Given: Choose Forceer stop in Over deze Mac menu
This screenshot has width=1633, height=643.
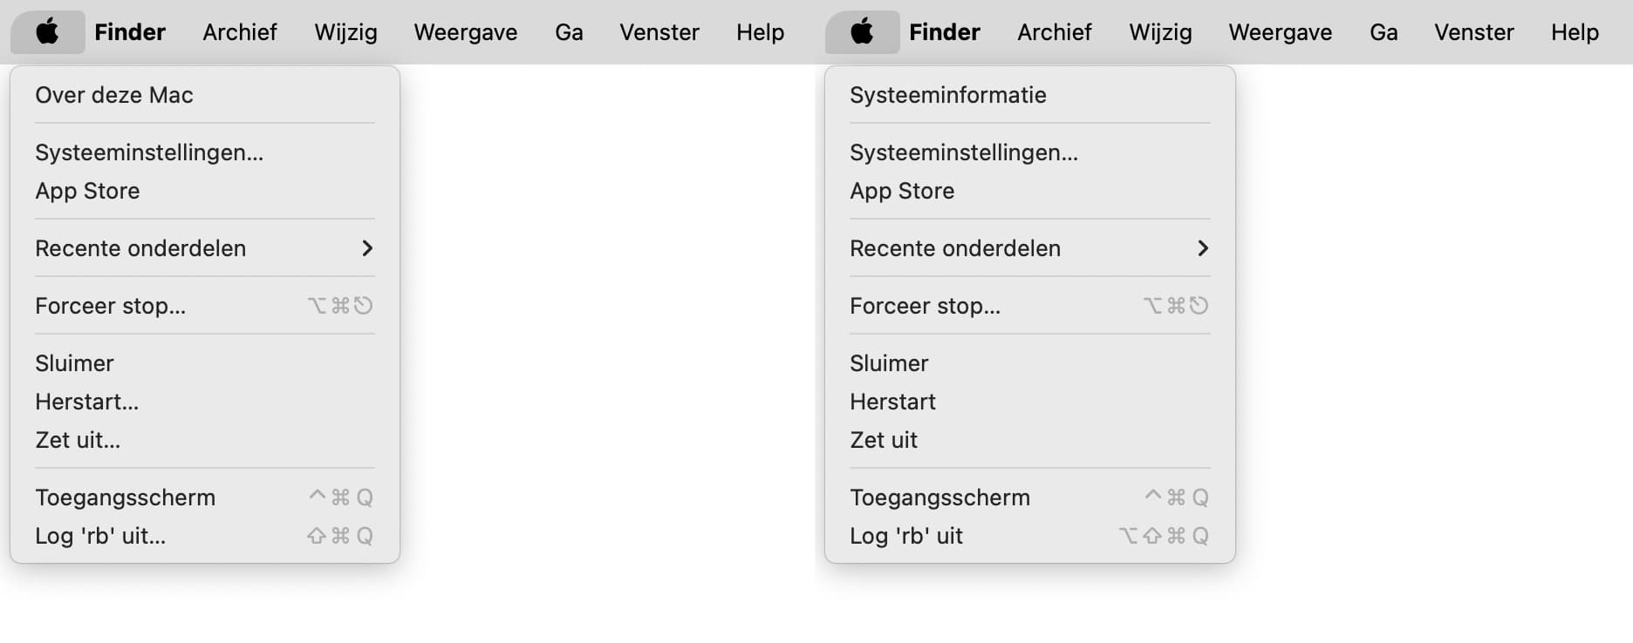Looking at the screenshot, I should (x=111, y=306).
